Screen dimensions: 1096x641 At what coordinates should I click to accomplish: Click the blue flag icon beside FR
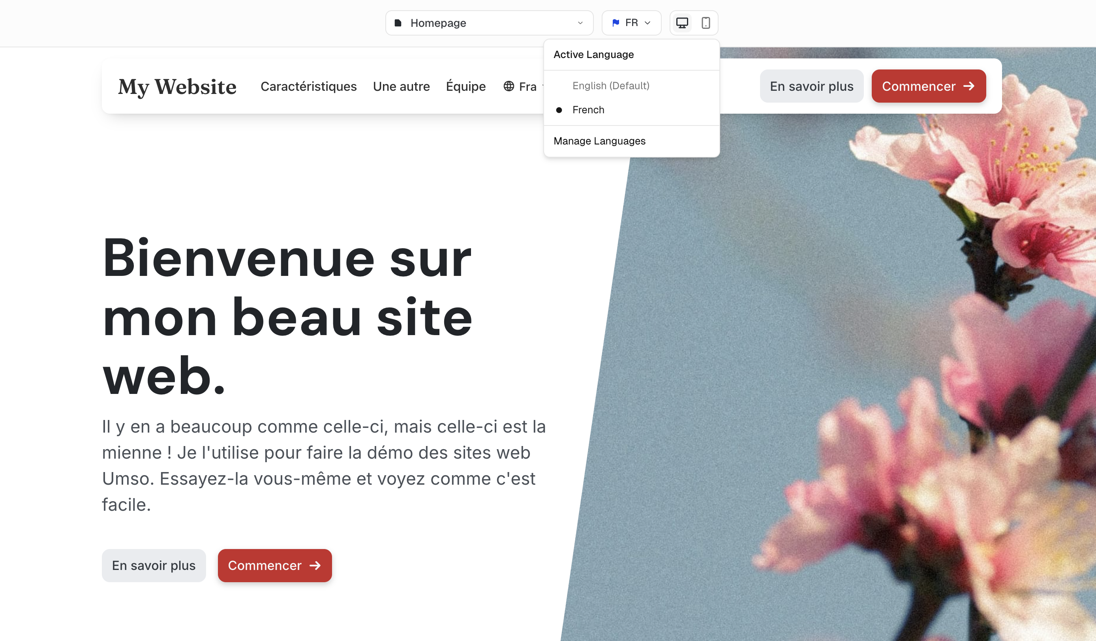pos(616,22)
